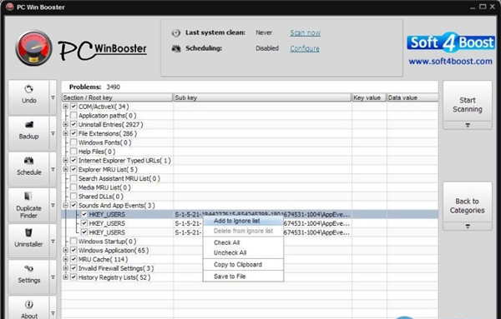Image resolution: width=501 pixels, height=319 pixels.
Task: Open the dropdown arrow beside Undo
Action: 53,97
